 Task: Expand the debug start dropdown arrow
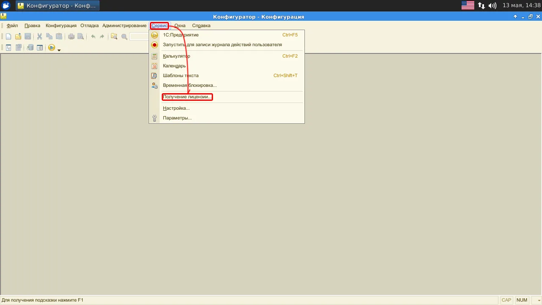click(59, 50)
